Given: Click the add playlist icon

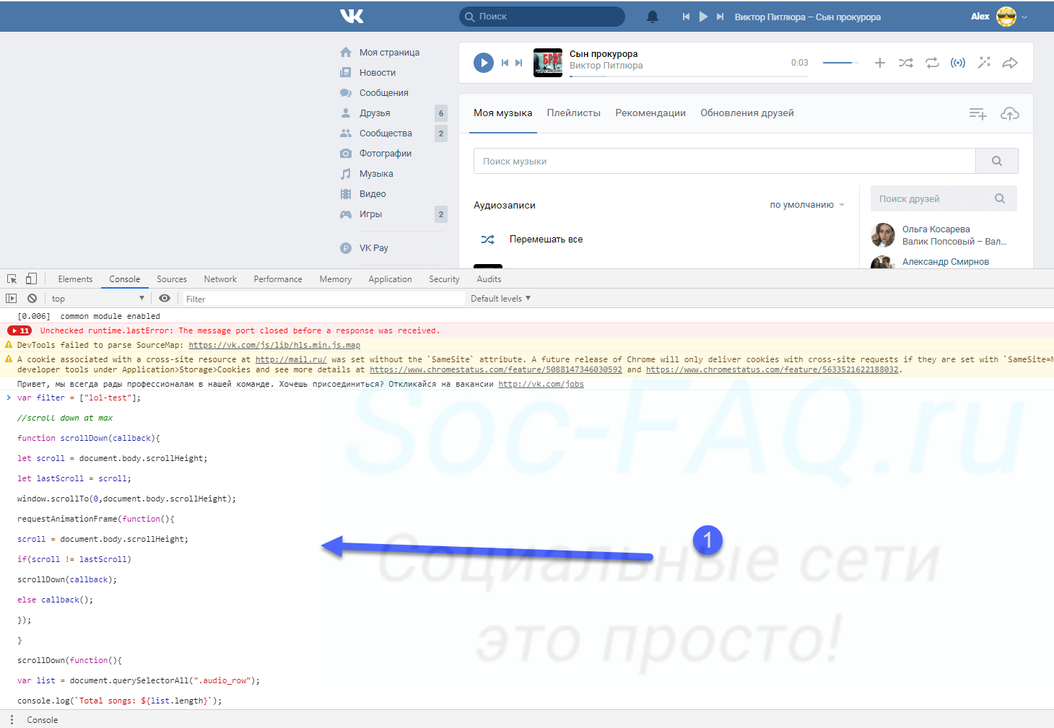Looking at the screenshot, I should (977, 113).
